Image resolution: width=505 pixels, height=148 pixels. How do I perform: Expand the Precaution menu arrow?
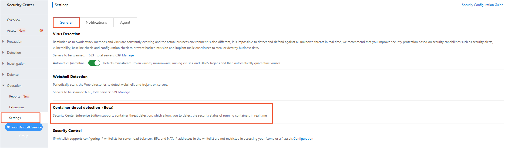[x=3, y=41]
